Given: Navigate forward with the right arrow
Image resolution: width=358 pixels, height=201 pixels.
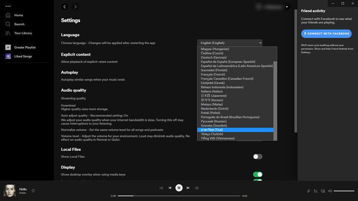Looking at the screenshot, I should pyautogui.click(x=75, y=7).
